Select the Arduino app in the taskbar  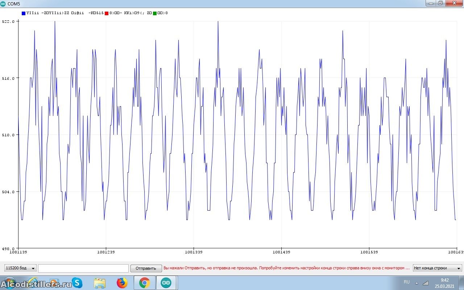pyautogui.click(x=166, y=283)
